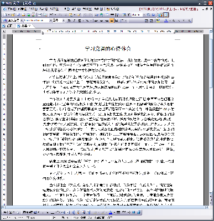Expand the font name dropdown
214x221 pixels.
point(50,20)
